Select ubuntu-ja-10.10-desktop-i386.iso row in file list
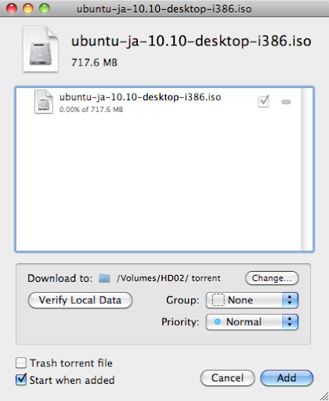329x401 pixels. [x=158, y=102]
